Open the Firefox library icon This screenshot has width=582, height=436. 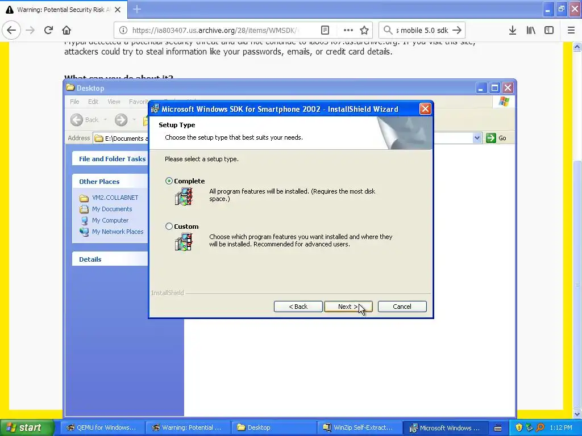[x=531, y=30]
